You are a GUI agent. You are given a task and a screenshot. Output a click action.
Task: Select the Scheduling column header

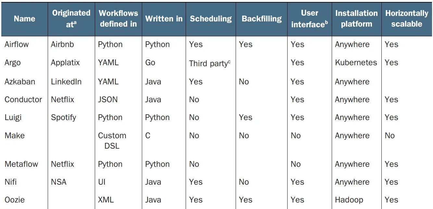coord(211,19)
